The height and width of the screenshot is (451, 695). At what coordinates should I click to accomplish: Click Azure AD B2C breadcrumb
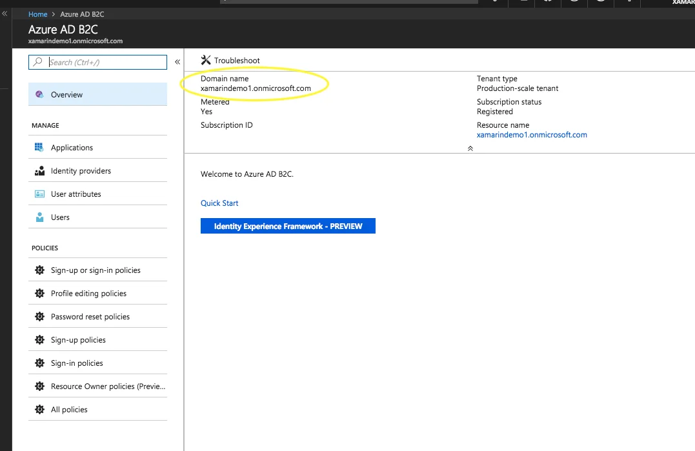point(82,14)
